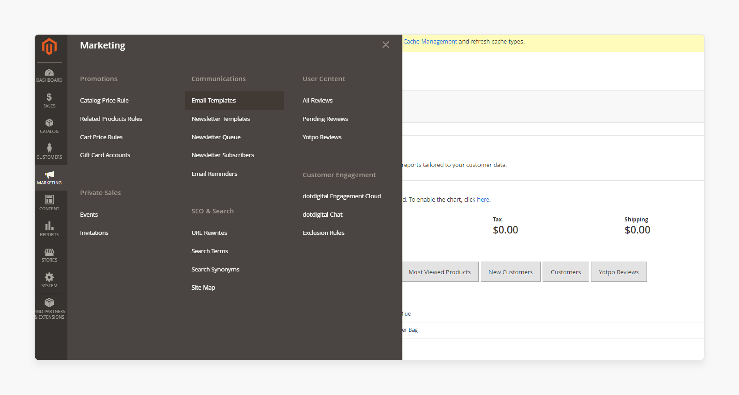Go to Cart Price Rules
The image size is (739, 395).
[101, 137]
